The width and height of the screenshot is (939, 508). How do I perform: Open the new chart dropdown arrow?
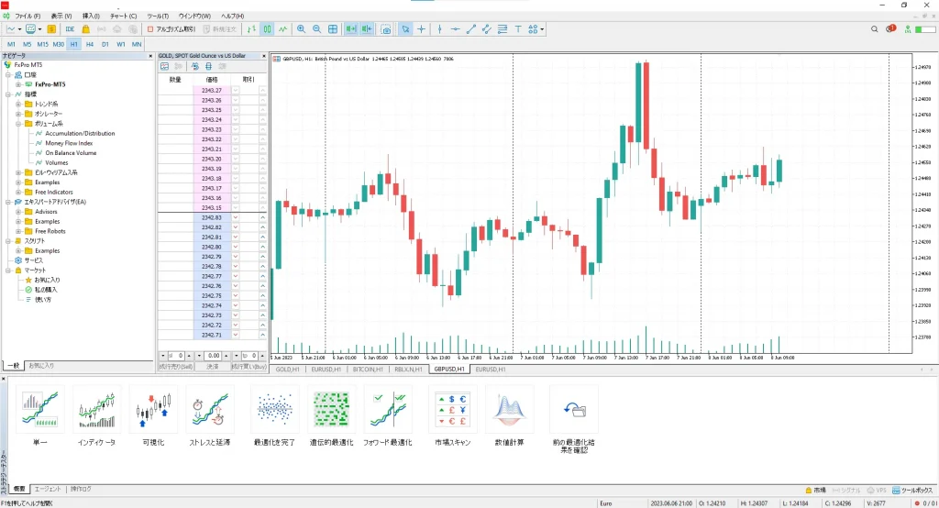[x=19, y=28]
